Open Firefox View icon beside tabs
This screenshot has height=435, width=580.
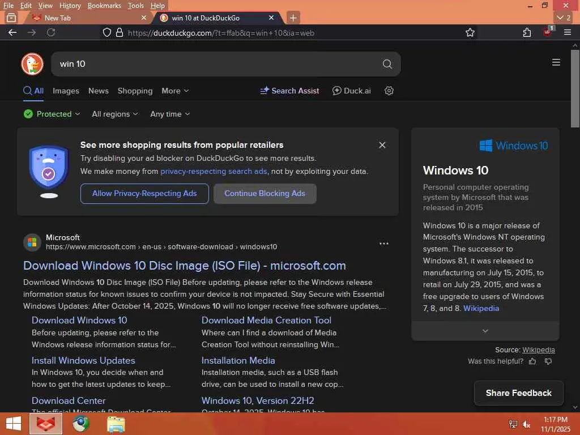point(11,18)
